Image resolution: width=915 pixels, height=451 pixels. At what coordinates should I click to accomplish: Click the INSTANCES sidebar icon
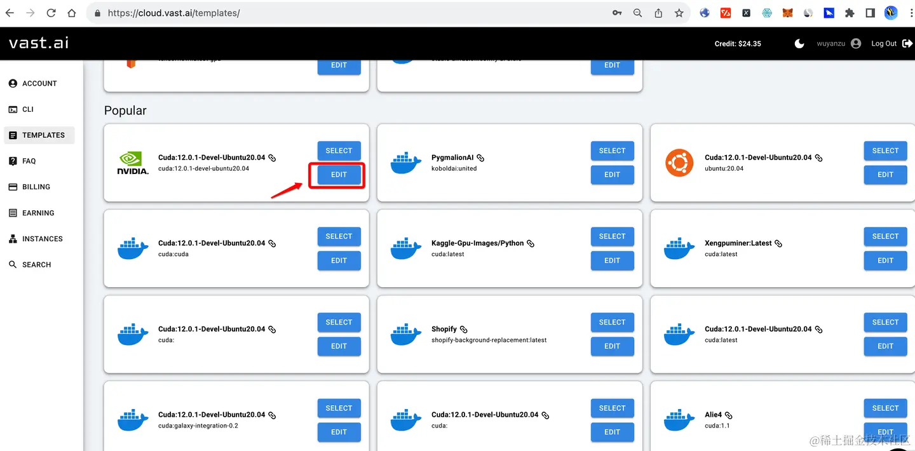click(13, 239)
